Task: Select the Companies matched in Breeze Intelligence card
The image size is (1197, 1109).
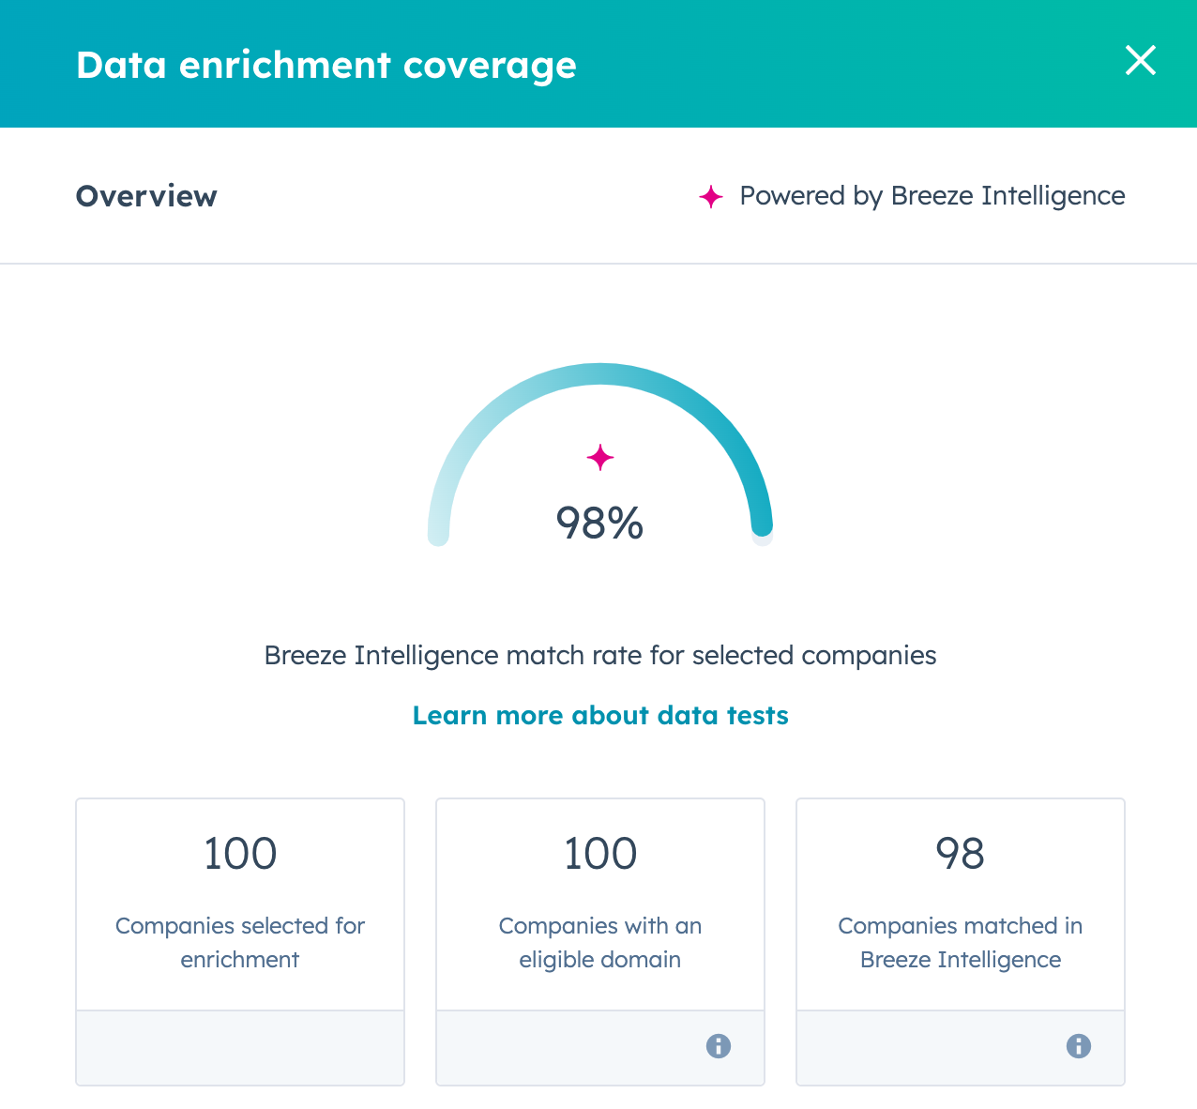Action: pos(961,942)
